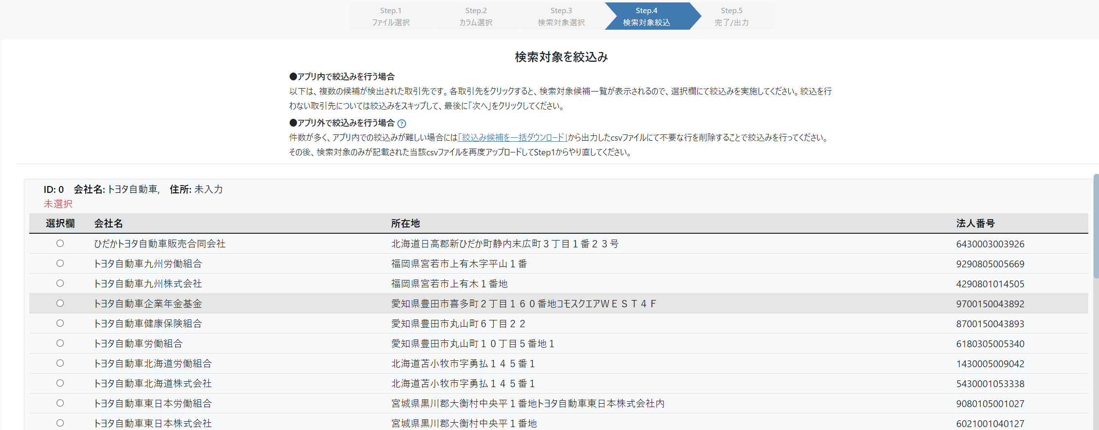Click corporate number 8700150043893
Image resolution: width=1099 pixels, height=430 pixels.
pyautogui.click(x=990, y=324)
